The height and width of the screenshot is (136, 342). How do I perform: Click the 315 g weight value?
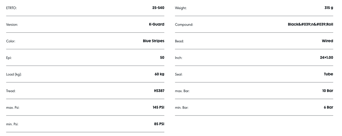coord(328,8)
